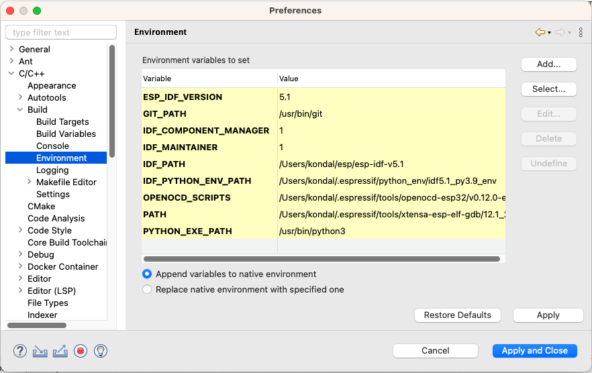Expand the Ant tree node
Screen dimensions: 592x373
point(11,61)
